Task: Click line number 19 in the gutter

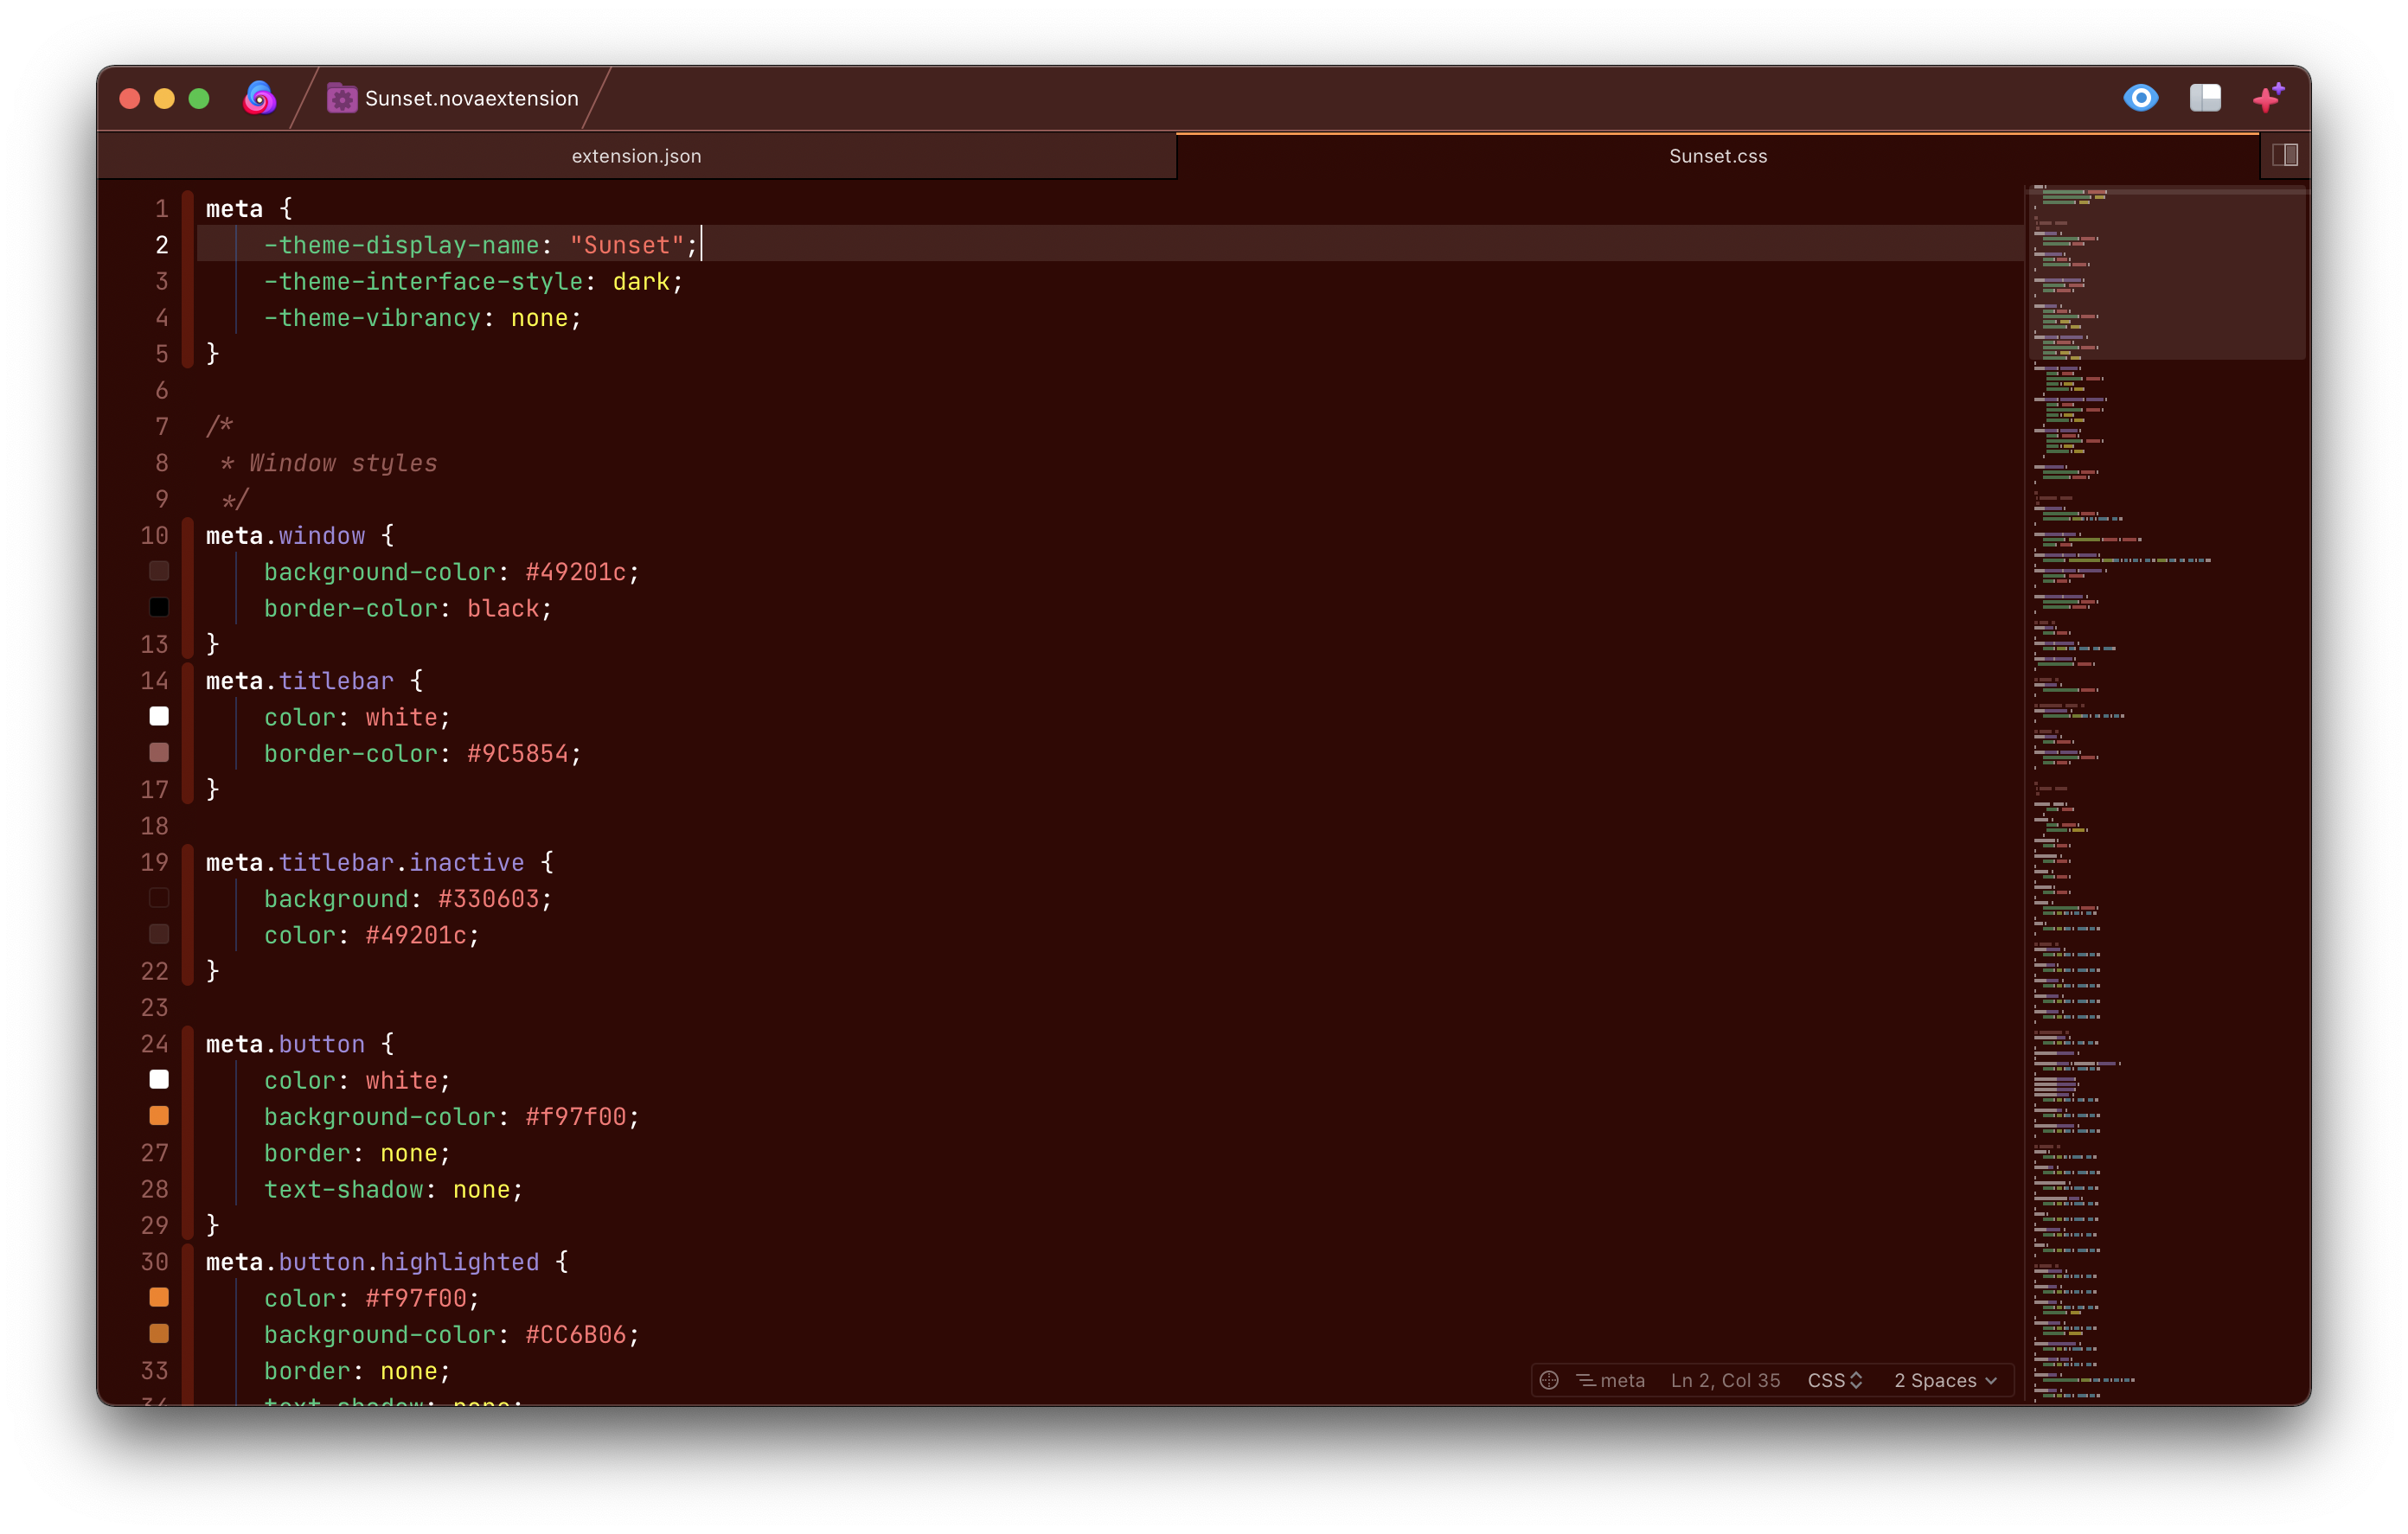Action: point(154,862)
